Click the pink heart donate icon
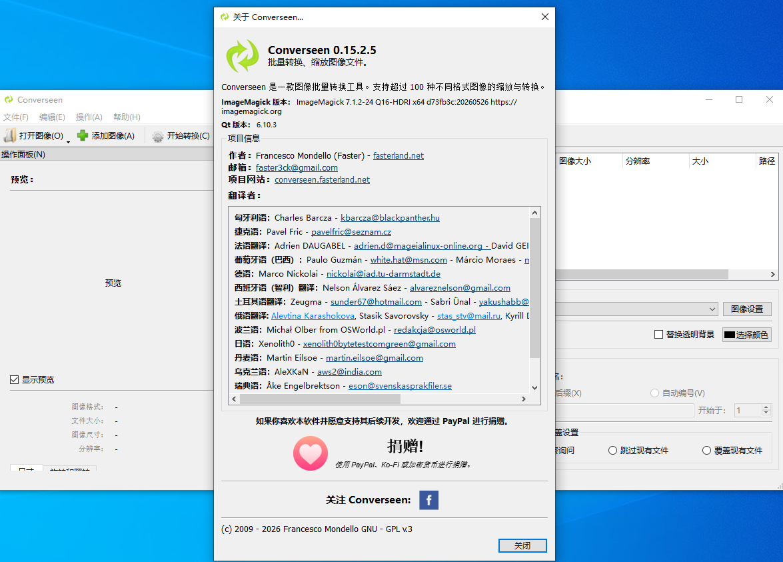Viewport: 783px width, 562px height. [x=311, y=453]
